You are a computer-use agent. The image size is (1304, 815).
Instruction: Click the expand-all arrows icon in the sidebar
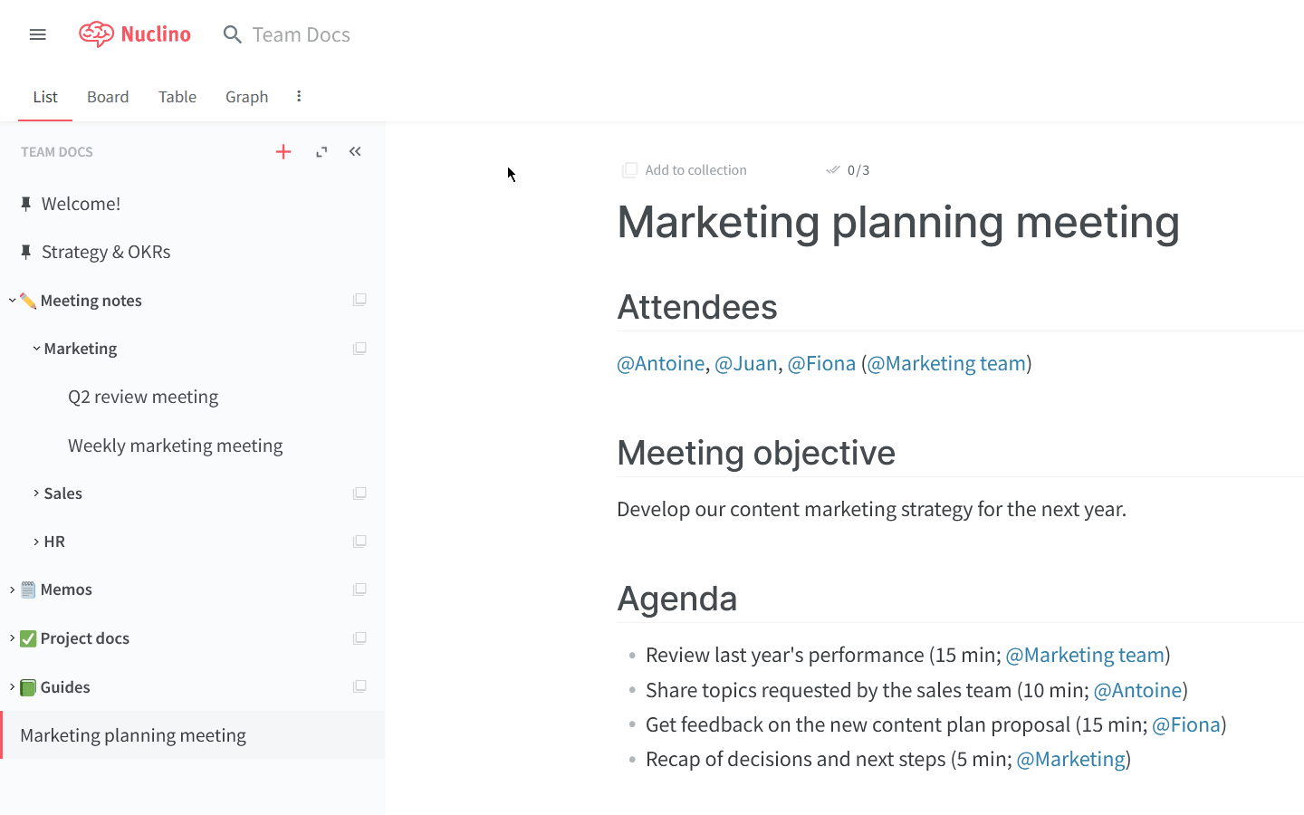(x=321, y=152)
